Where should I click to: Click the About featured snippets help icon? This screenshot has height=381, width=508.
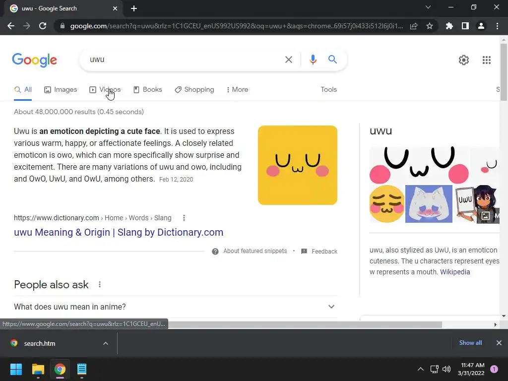click(215, 252)
